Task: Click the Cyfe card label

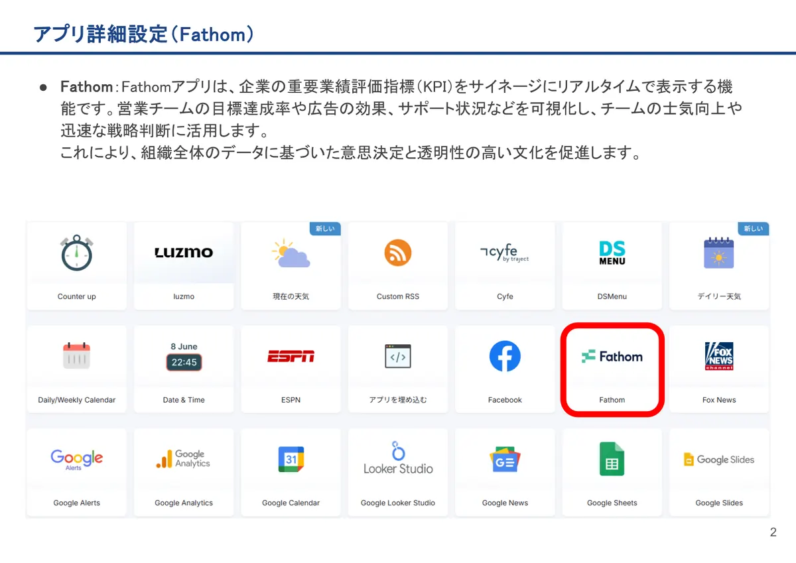Action: click(x=505, y=296)
